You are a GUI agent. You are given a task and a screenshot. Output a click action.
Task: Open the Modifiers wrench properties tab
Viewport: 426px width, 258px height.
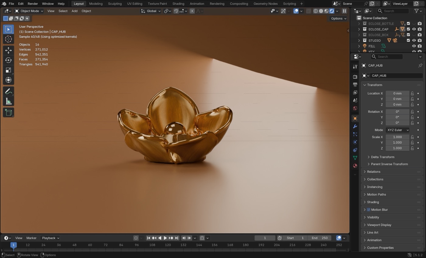pyautogui.click(x=355, y=126)
